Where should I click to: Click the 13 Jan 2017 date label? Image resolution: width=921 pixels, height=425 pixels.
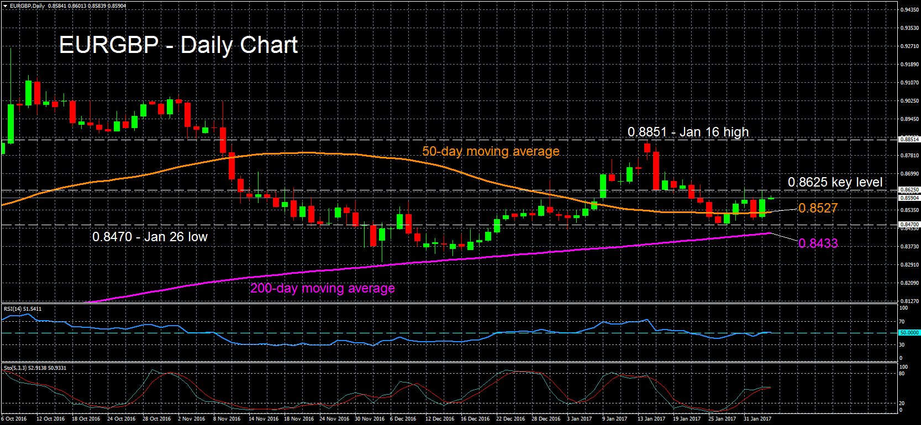click(651, 419)
